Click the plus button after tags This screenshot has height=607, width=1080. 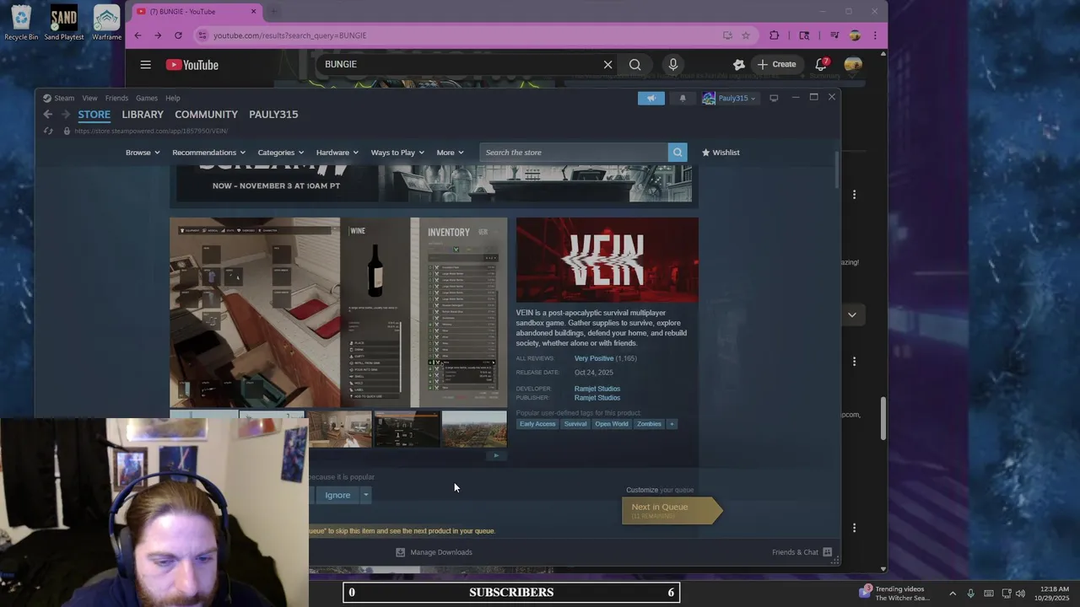pyautogui.click(x=672, y=424)
